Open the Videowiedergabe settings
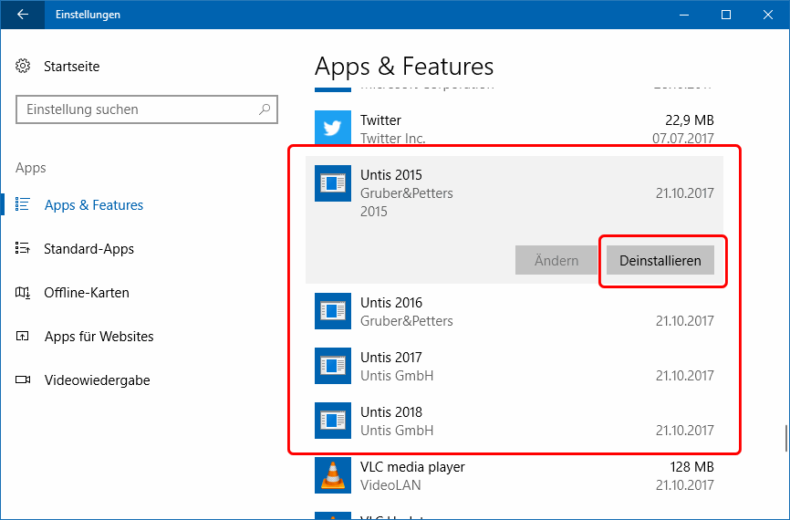Viewport: 790px width, 520px height. (97, 380)
